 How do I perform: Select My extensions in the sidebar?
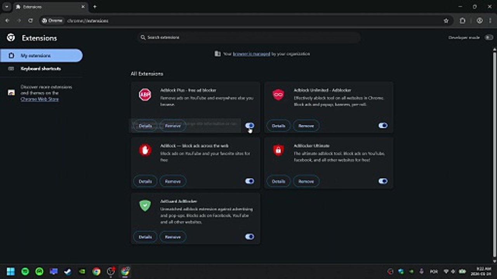[41, 55]
